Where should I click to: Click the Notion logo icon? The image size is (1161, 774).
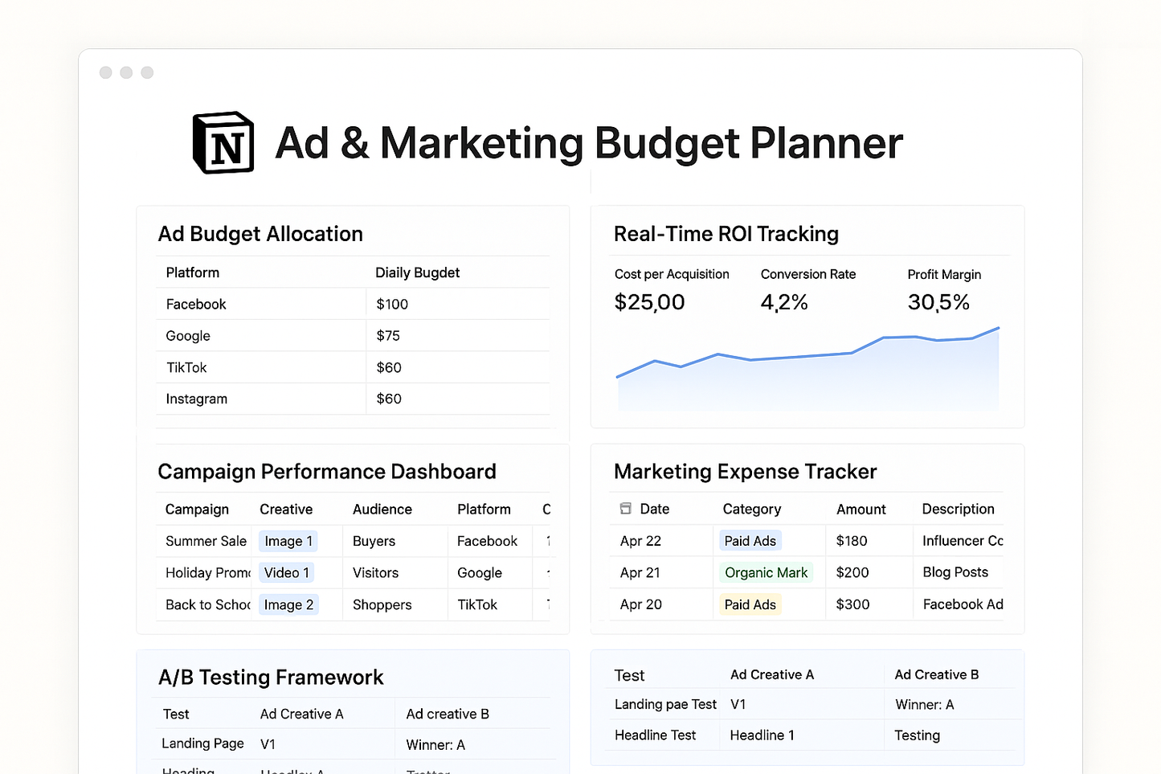pos(223,143)
